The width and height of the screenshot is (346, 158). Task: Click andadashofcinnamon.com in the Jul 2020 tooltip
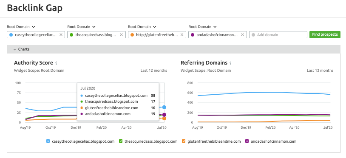click(x=108, y=114)
